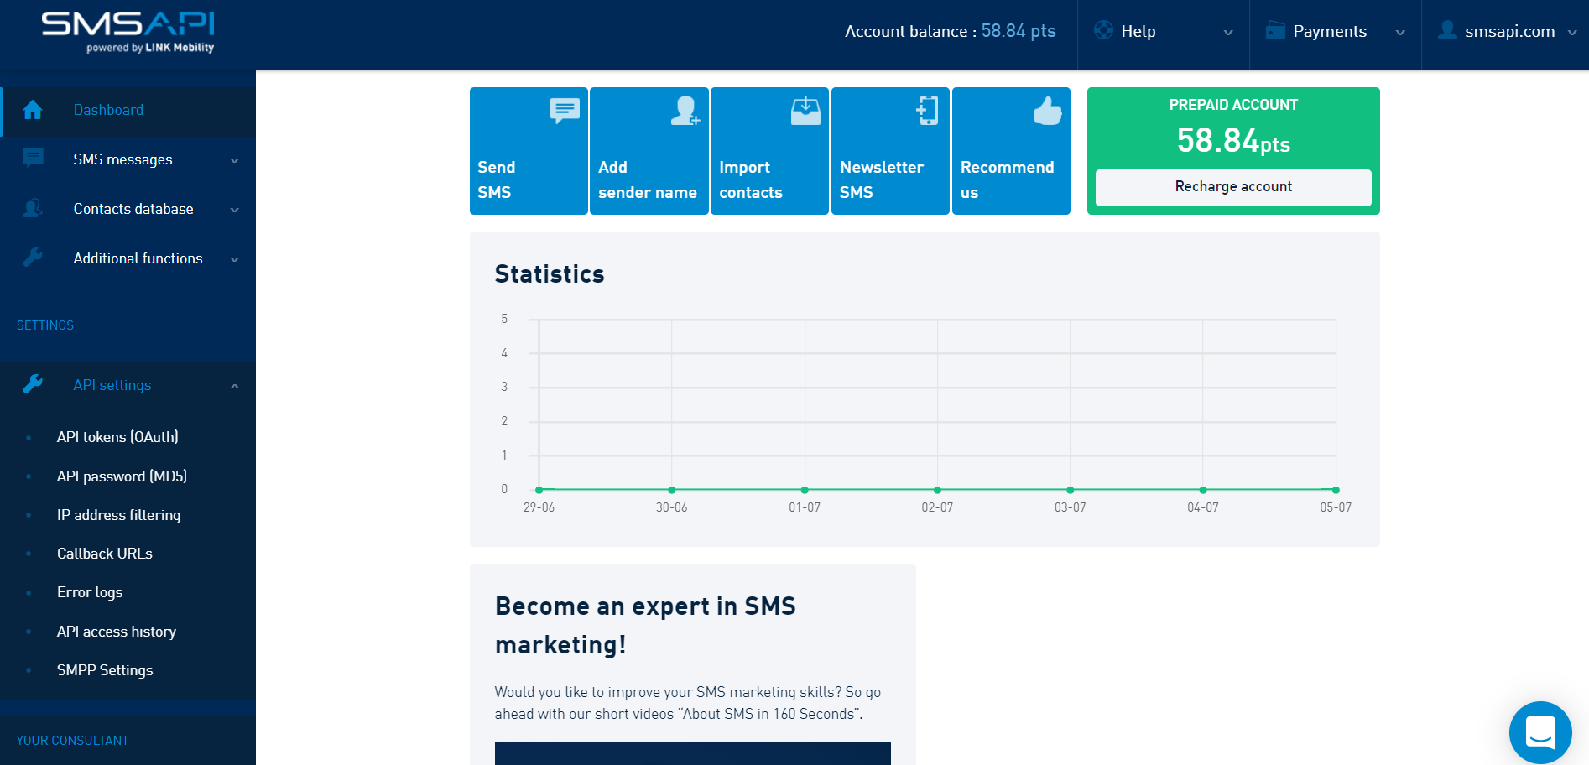This screenshot has height=765, width=1589.
Task: Click the Statistics heading
Action: coord(550,274)
